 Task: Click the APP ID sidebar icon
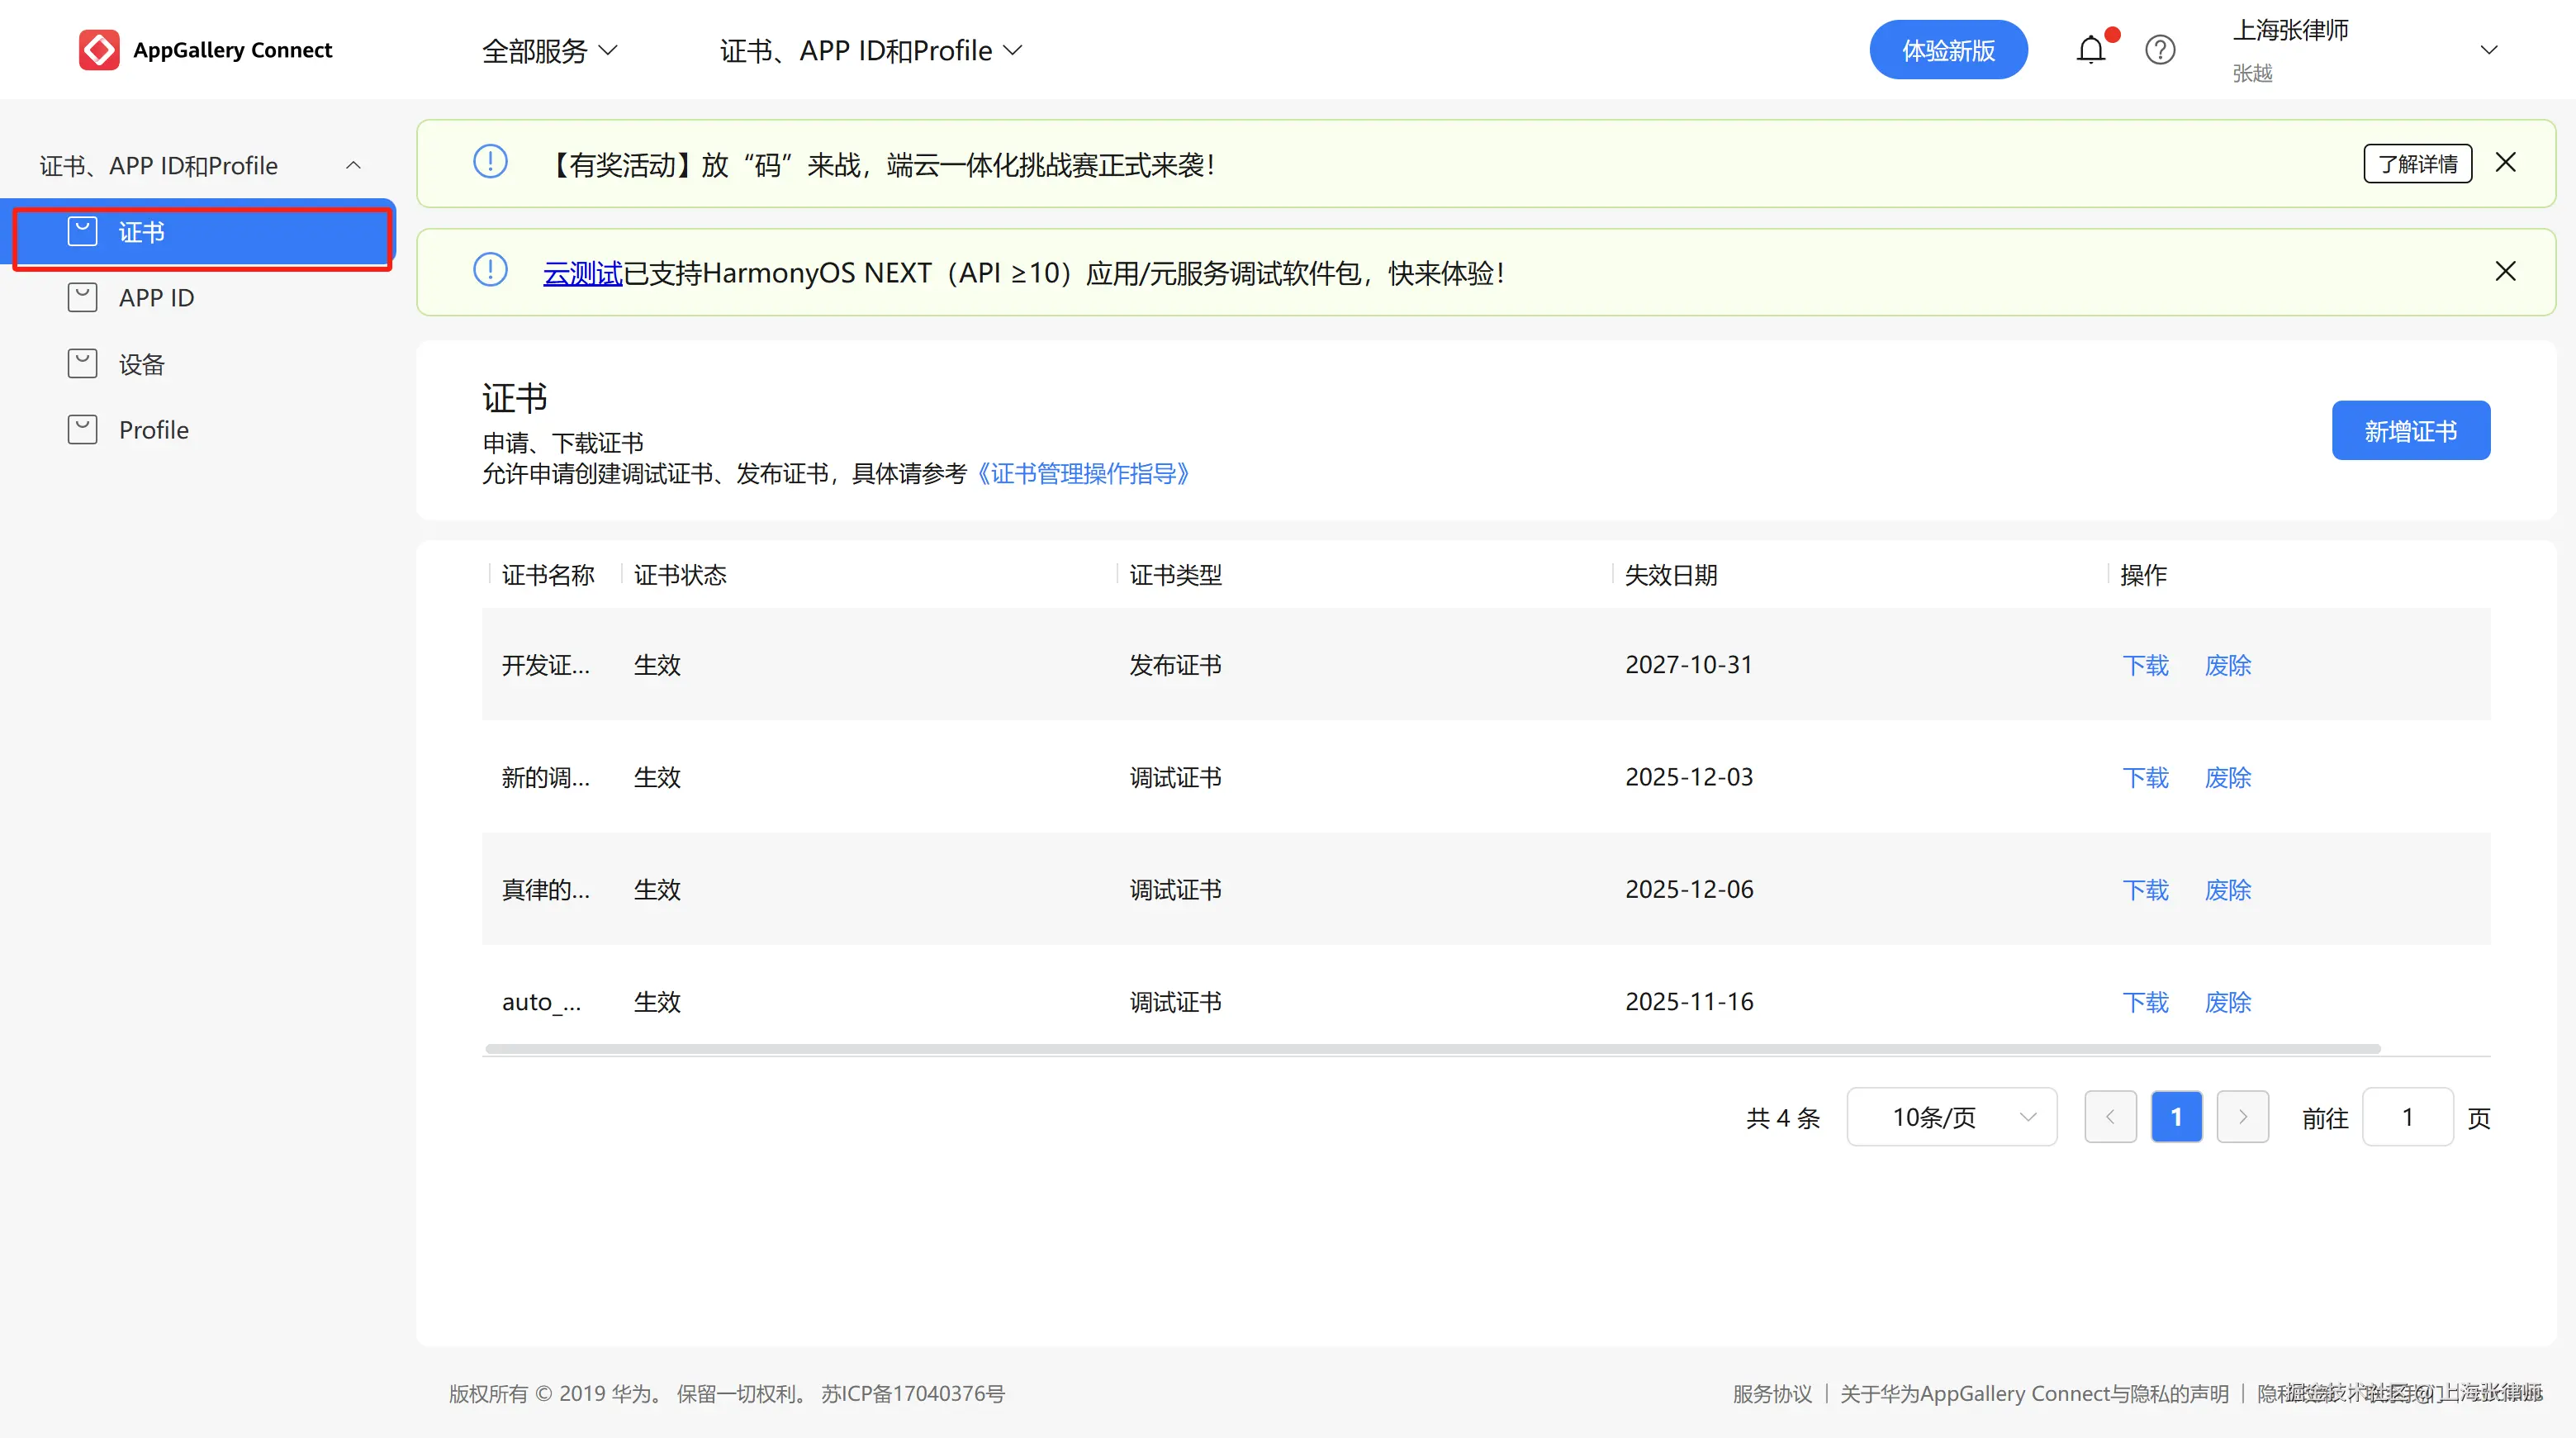coord(82,298)
